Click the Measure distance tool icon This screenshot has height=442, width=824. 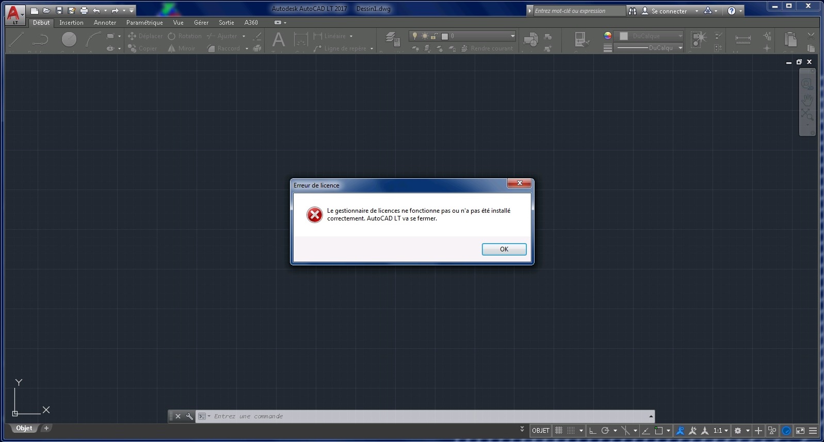743,39
